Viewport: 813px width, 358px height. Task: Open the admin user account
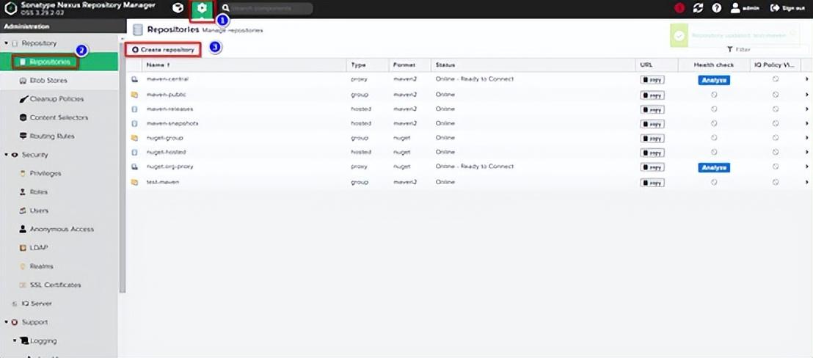[x=745, y=8]
